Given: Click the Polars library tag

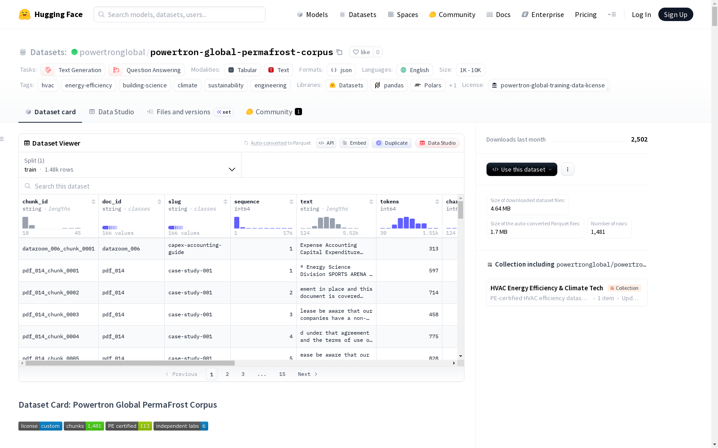Looking at the screenshot, I should [428, 85].
